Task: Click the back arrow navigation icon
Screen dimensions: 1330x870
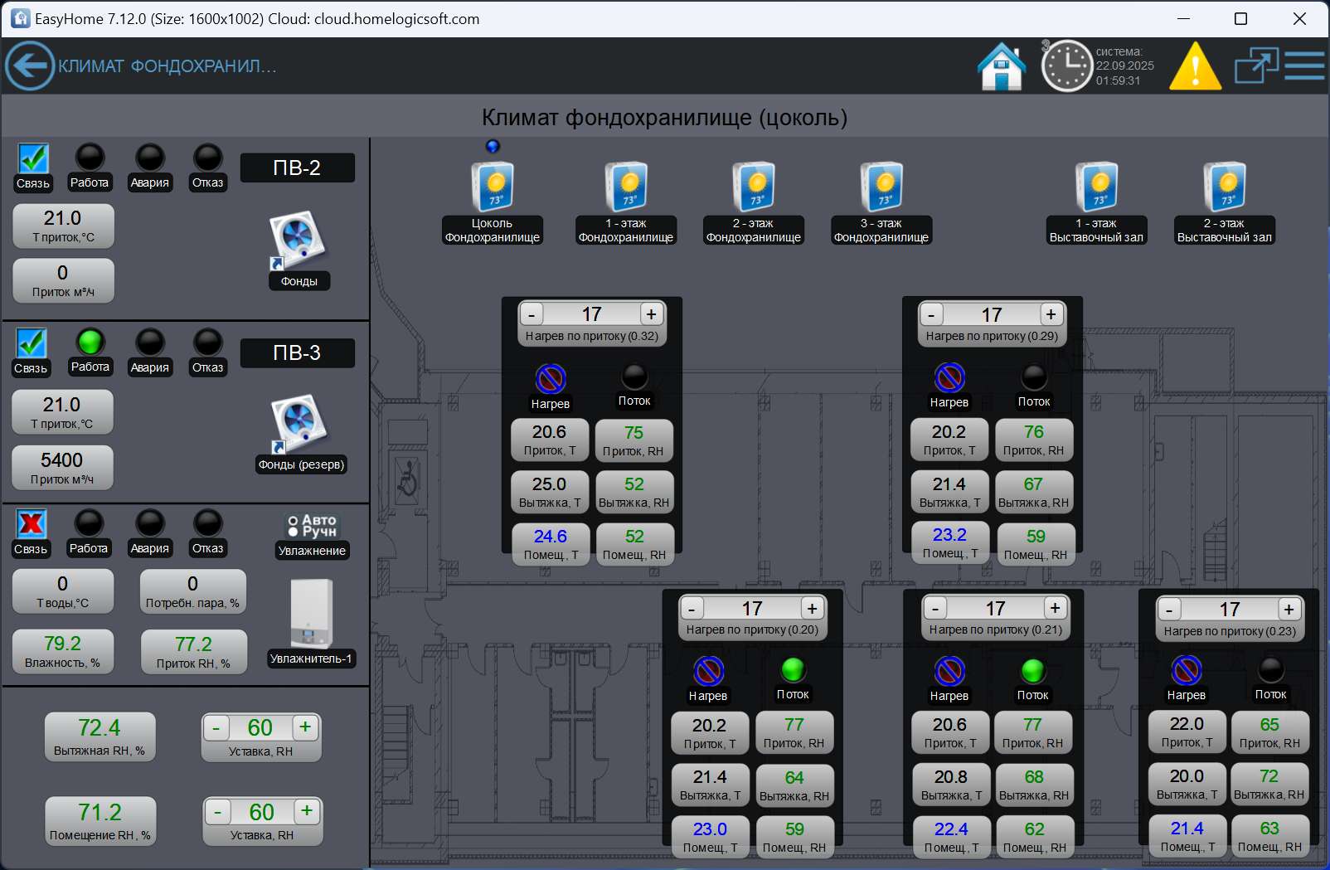Action: click(x=30, y=66)
